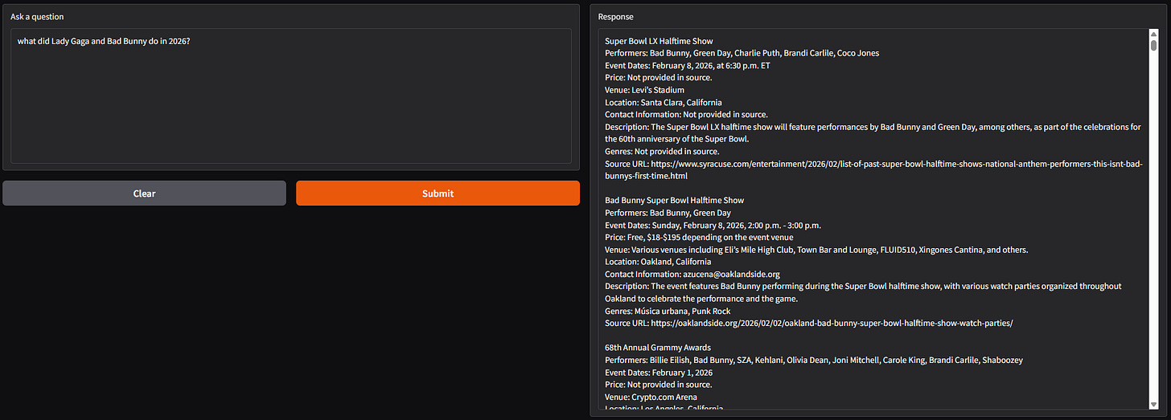Click the line starting 'Venue: Various venues'

[x=816, y=250]
